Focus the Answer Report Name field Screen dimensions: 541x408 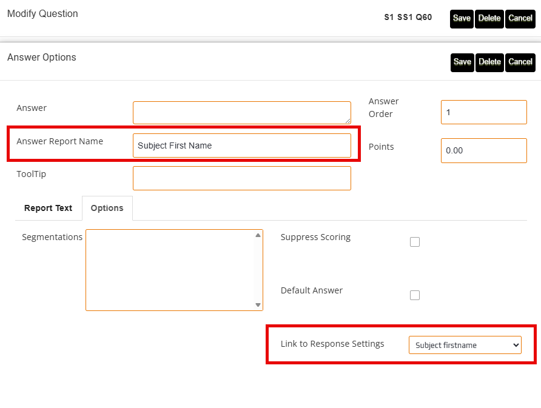pos(241,145)
